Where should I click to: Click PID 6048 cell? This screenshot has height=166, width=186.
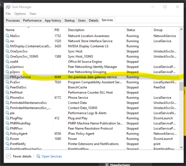[x=58, y=77]
